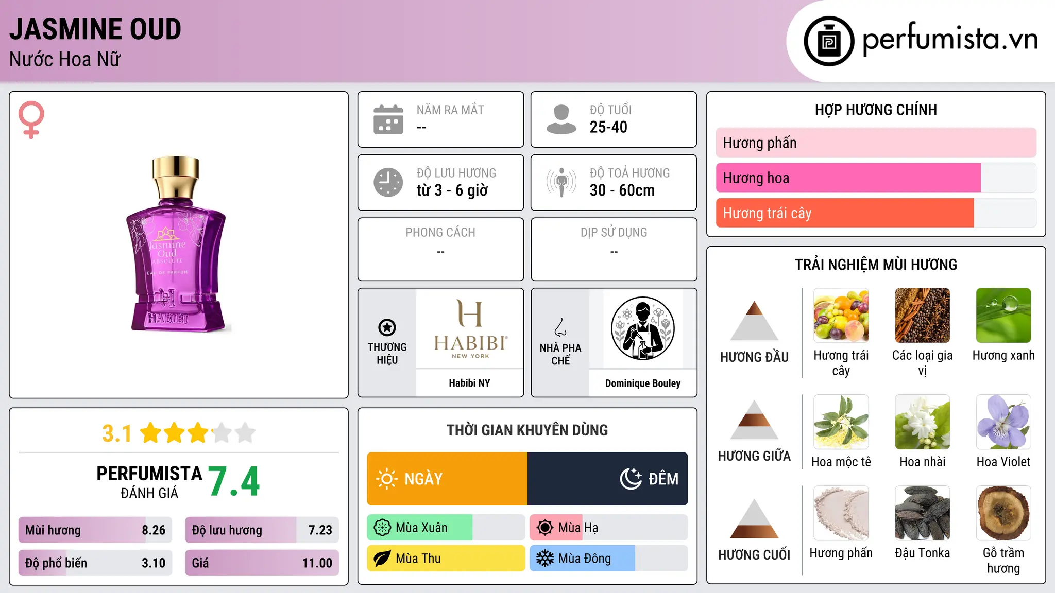
Task: Click the Mùa Xuân season bar
Action: pos(446,528)
